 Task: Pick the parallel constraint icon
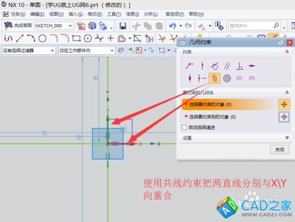click(227, 66)
